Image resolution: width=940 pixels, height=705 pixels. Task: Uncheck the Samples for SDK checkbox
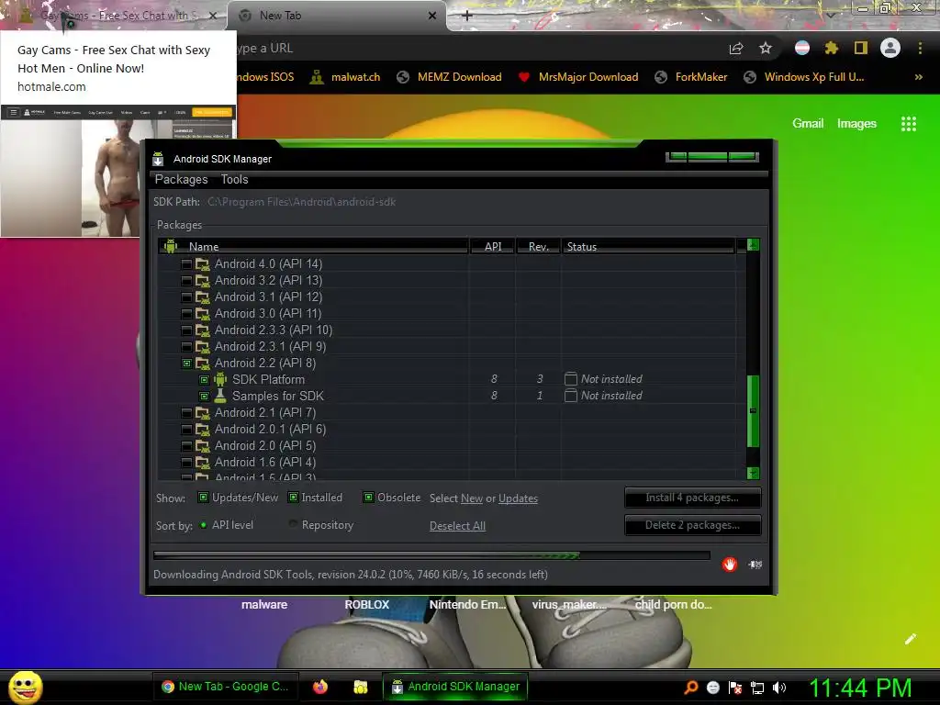point(204,397)
